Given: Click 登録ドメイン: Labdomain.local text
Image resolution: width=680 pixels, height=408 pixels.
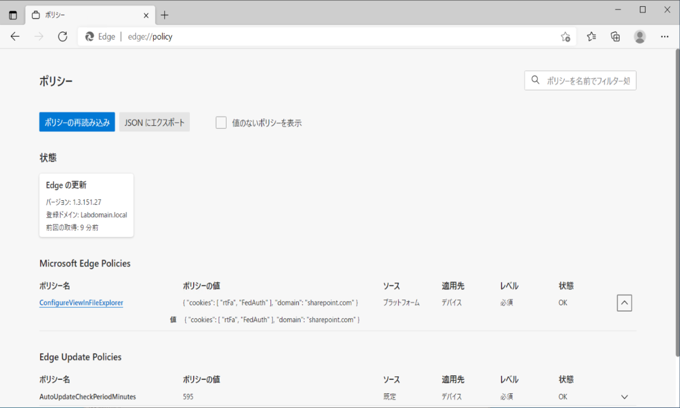Looking at the screenshot, I should click(86, 214).
